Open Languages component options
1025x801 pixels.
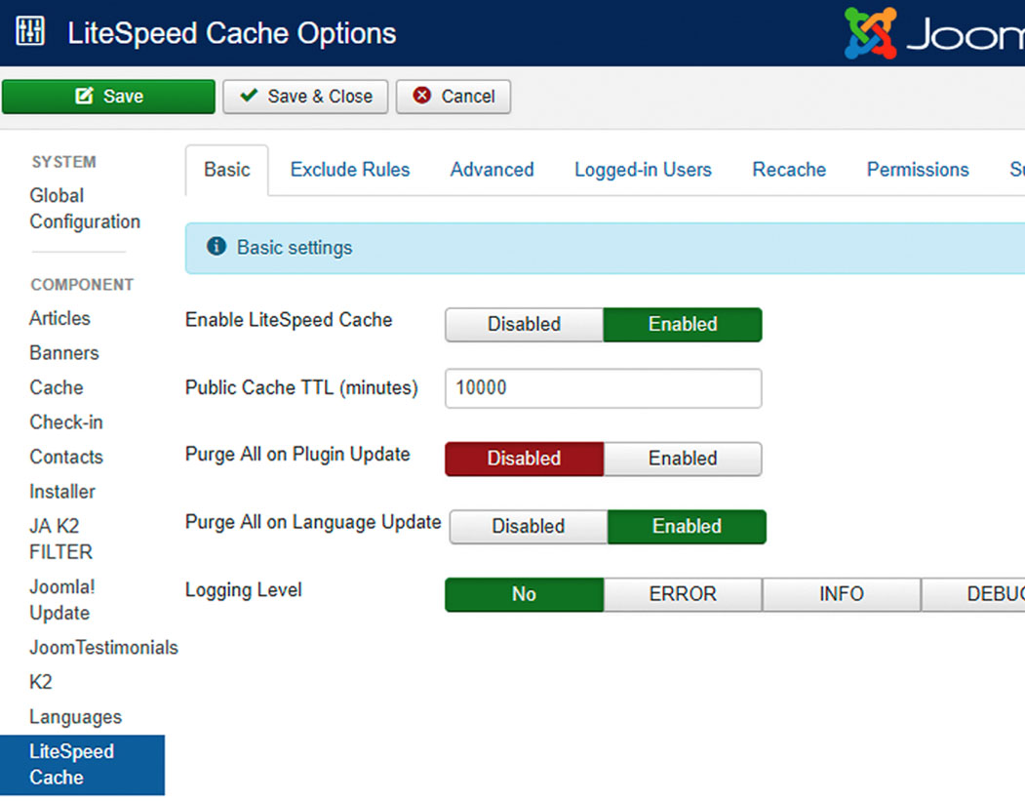[x=75, y=717]
